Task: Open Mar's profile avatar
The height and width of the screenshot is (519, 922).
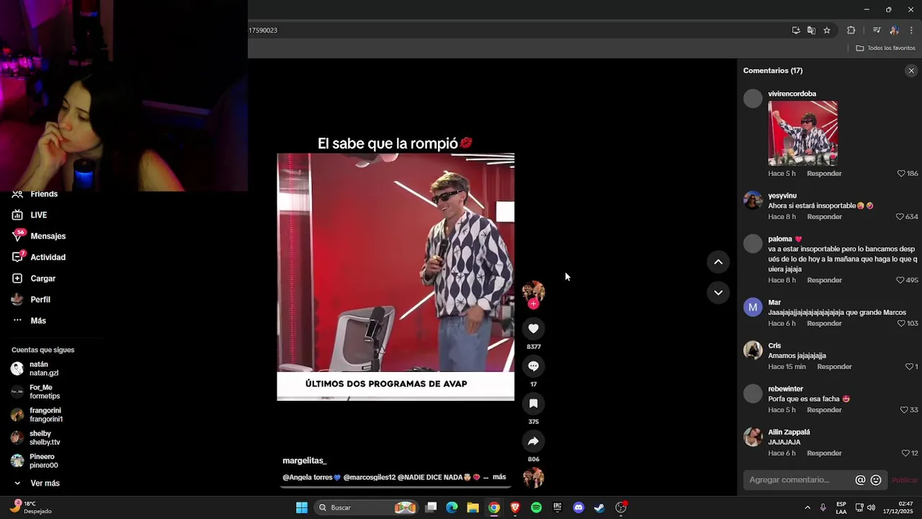Action: 753,307
